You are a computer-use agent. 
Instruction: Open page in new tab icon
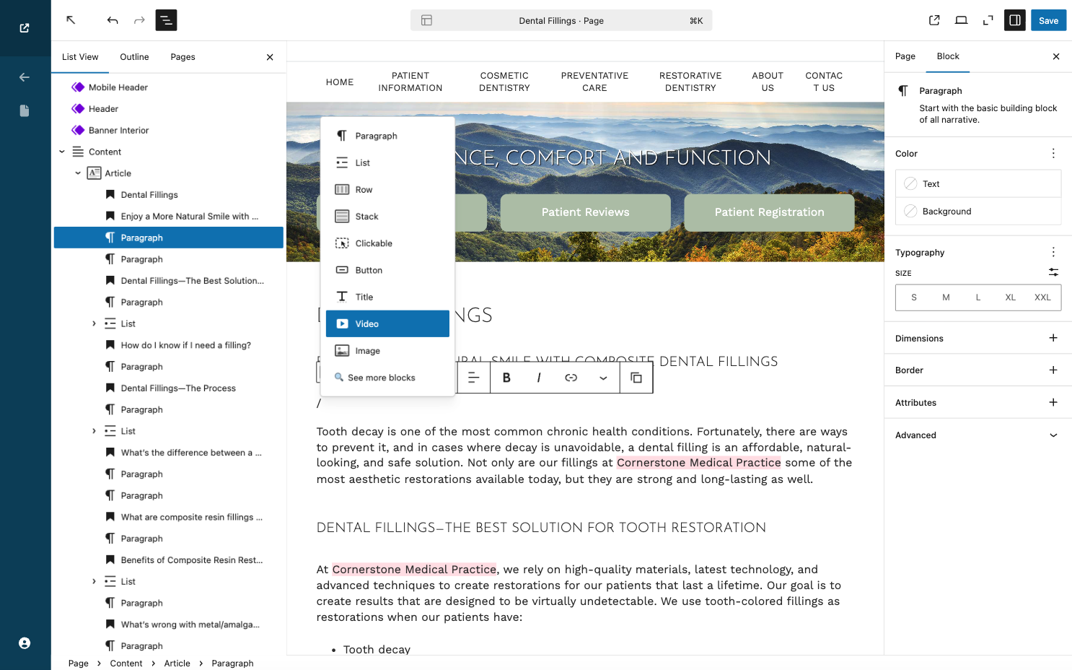pyautogui.click(x=934, y=20)
